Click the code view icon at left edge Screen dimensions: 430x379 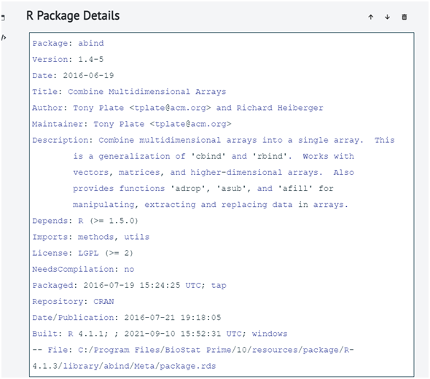point(4,38)
